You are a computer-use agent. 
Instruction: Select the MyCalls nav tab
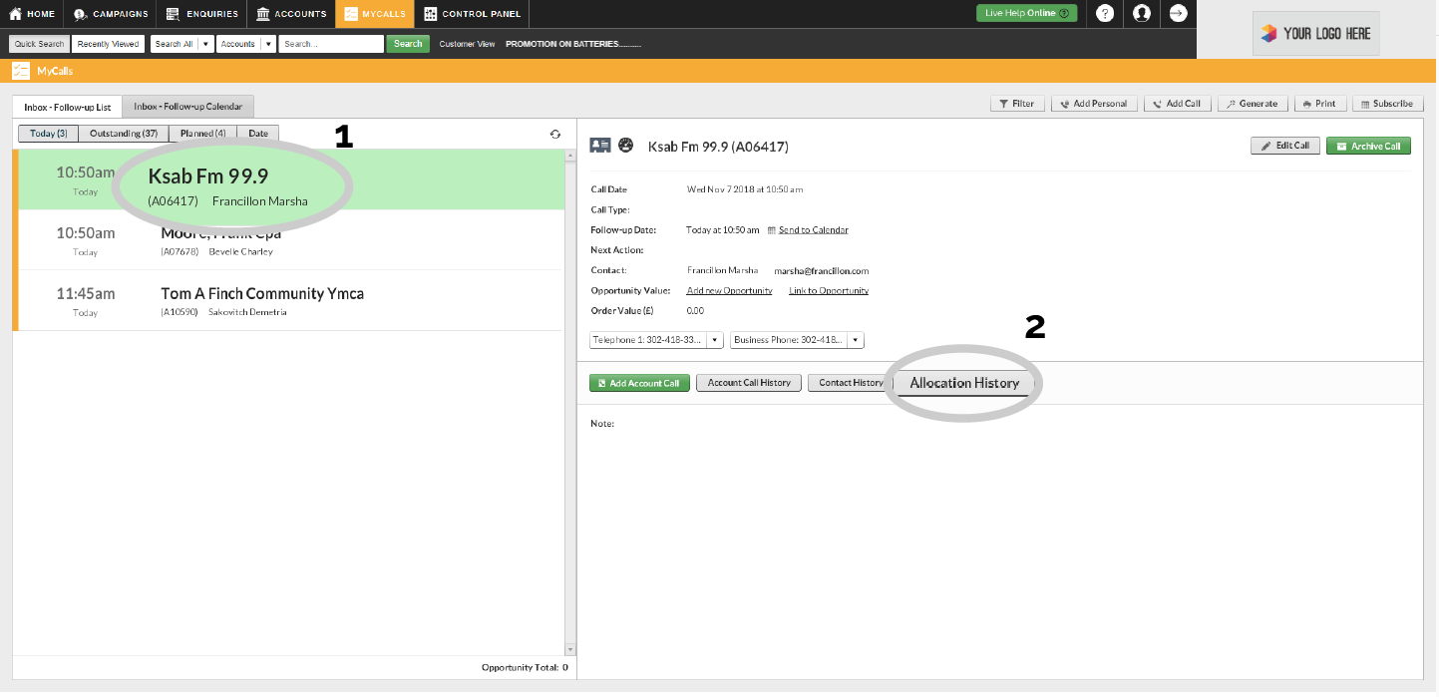(x=375, y=14)
